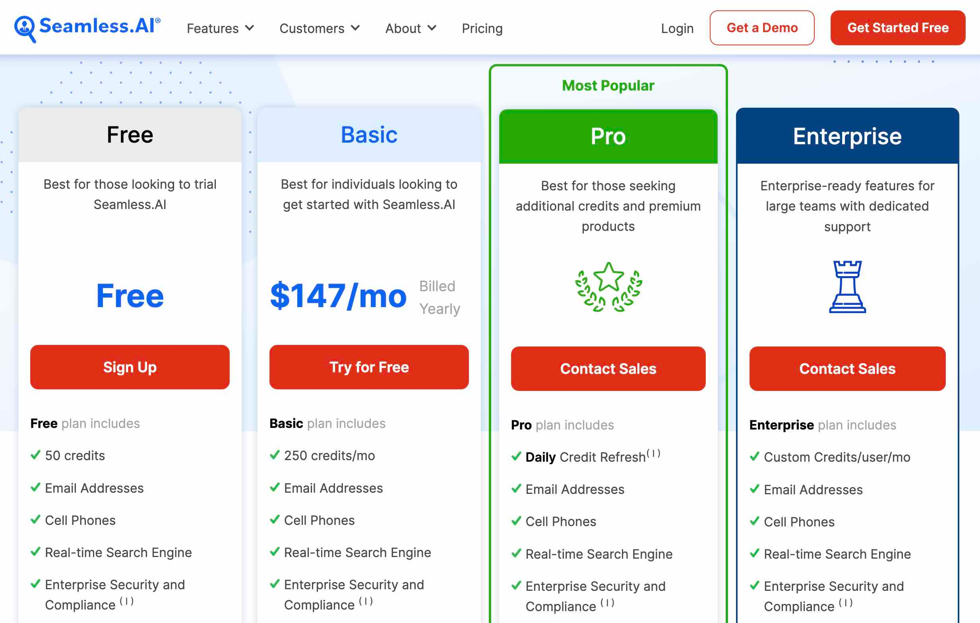Click Enterprise plan Enterprise Security checkmark
The width and height of the screenshot is (980, 623).
pos(755,586)
